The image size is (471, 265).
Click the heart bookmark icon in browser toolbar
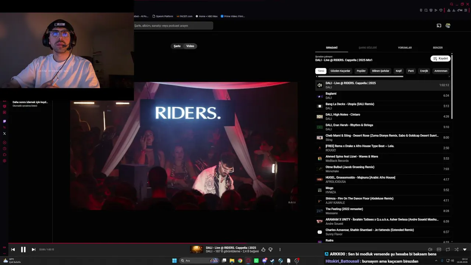[x=440, y=10]
